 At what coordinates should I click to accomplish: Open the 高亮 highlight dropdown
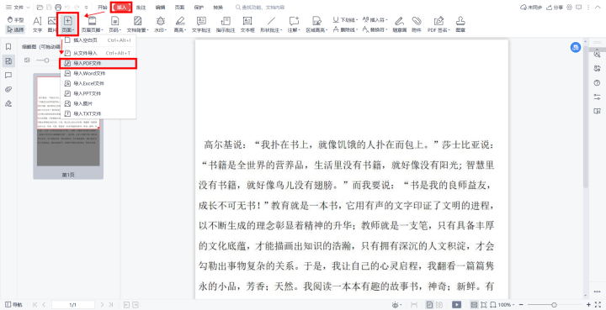pos(180,24)
